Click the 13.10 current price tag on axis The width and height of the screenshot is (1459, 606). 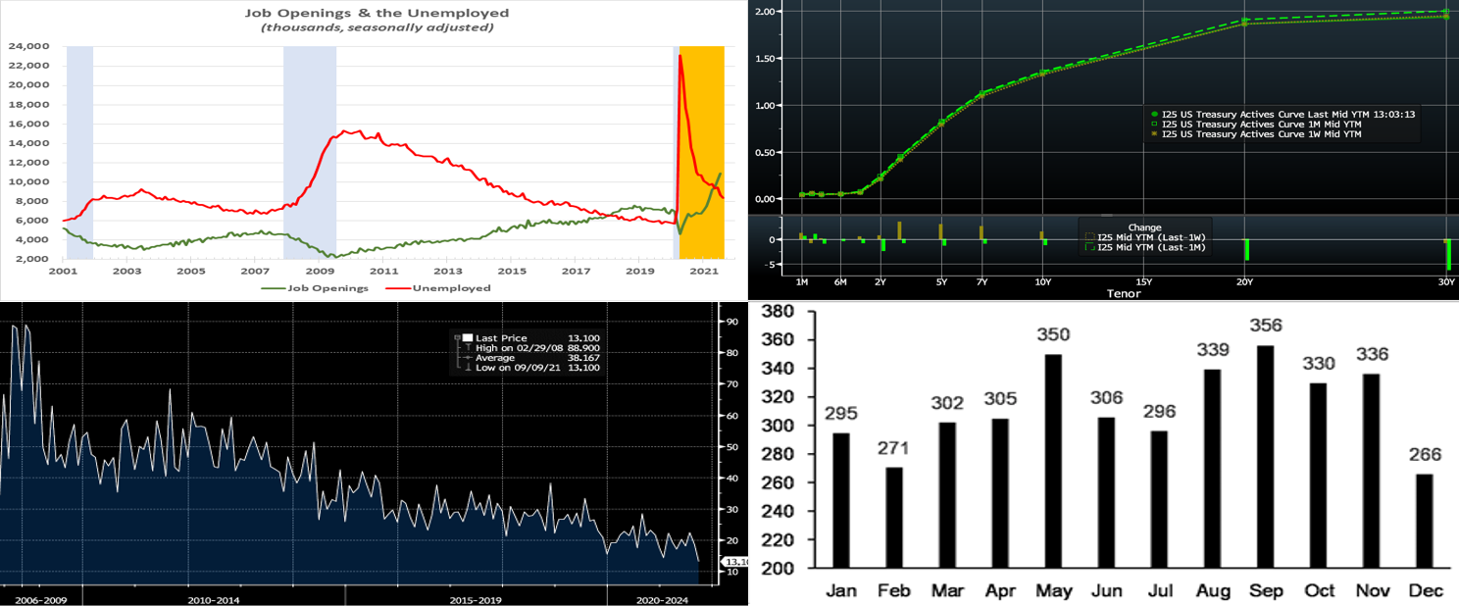point(734,562)
